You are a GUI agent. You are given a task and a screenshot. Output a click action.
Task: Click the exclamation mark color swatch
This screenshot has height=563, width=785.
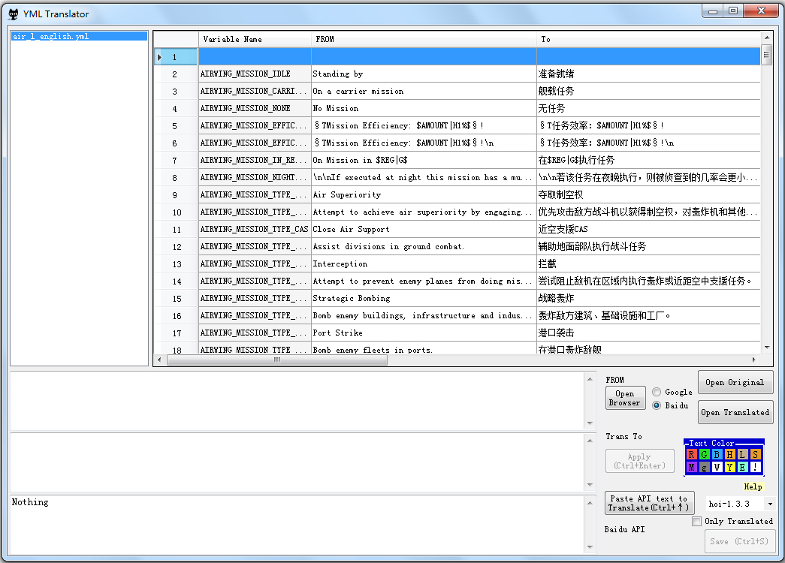(756, 468)
